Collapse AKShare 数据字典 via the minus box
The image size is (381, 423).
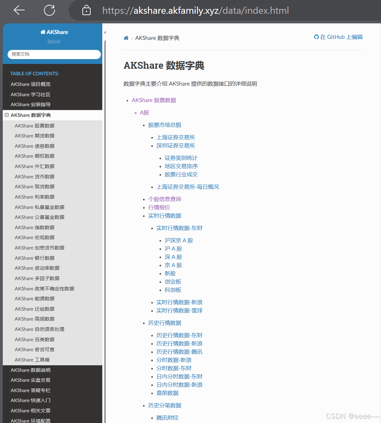pyautogui.click(x=7, y=115)
